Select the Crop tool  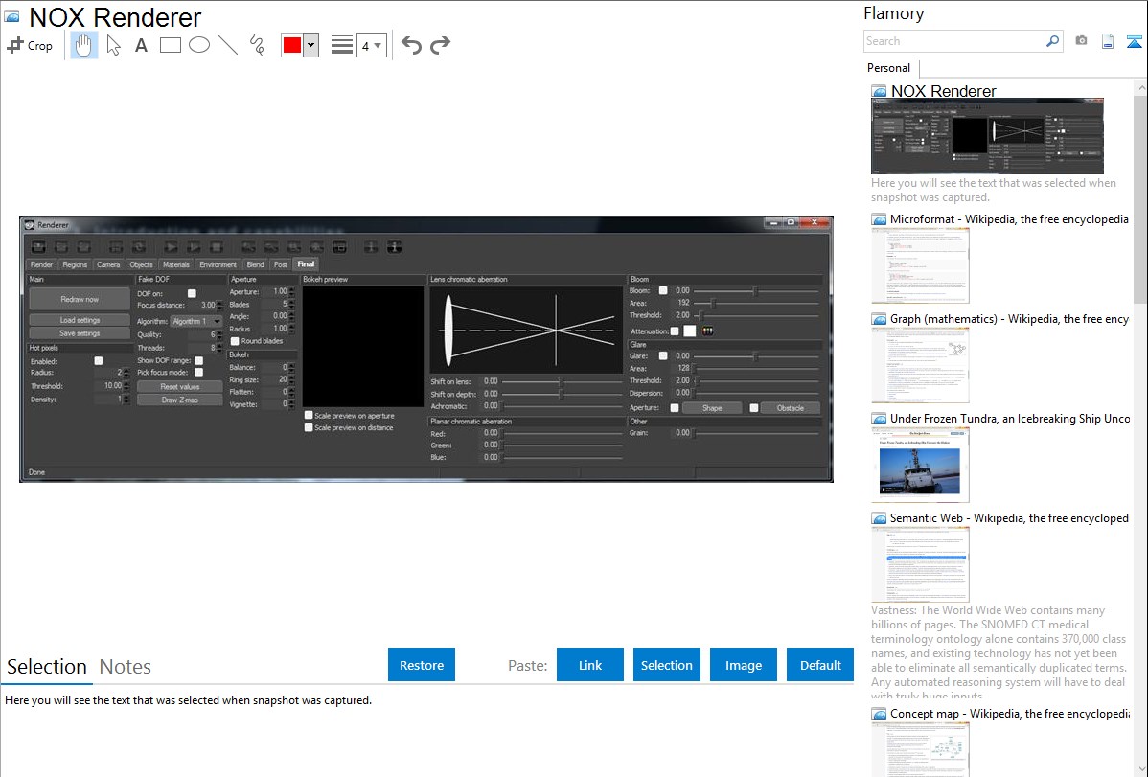(30, 45)
